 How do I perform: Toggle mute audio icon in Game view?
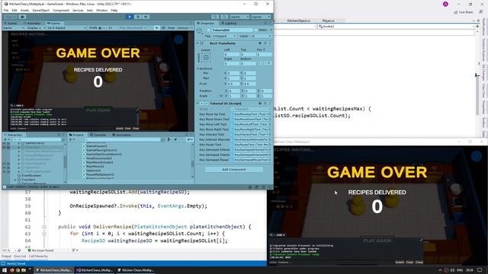157,28
